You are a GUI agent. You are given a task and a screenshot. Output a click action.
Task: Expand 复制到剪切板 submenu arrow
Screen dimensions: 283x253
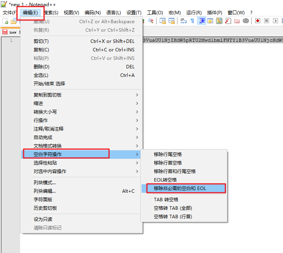point(137,95)
